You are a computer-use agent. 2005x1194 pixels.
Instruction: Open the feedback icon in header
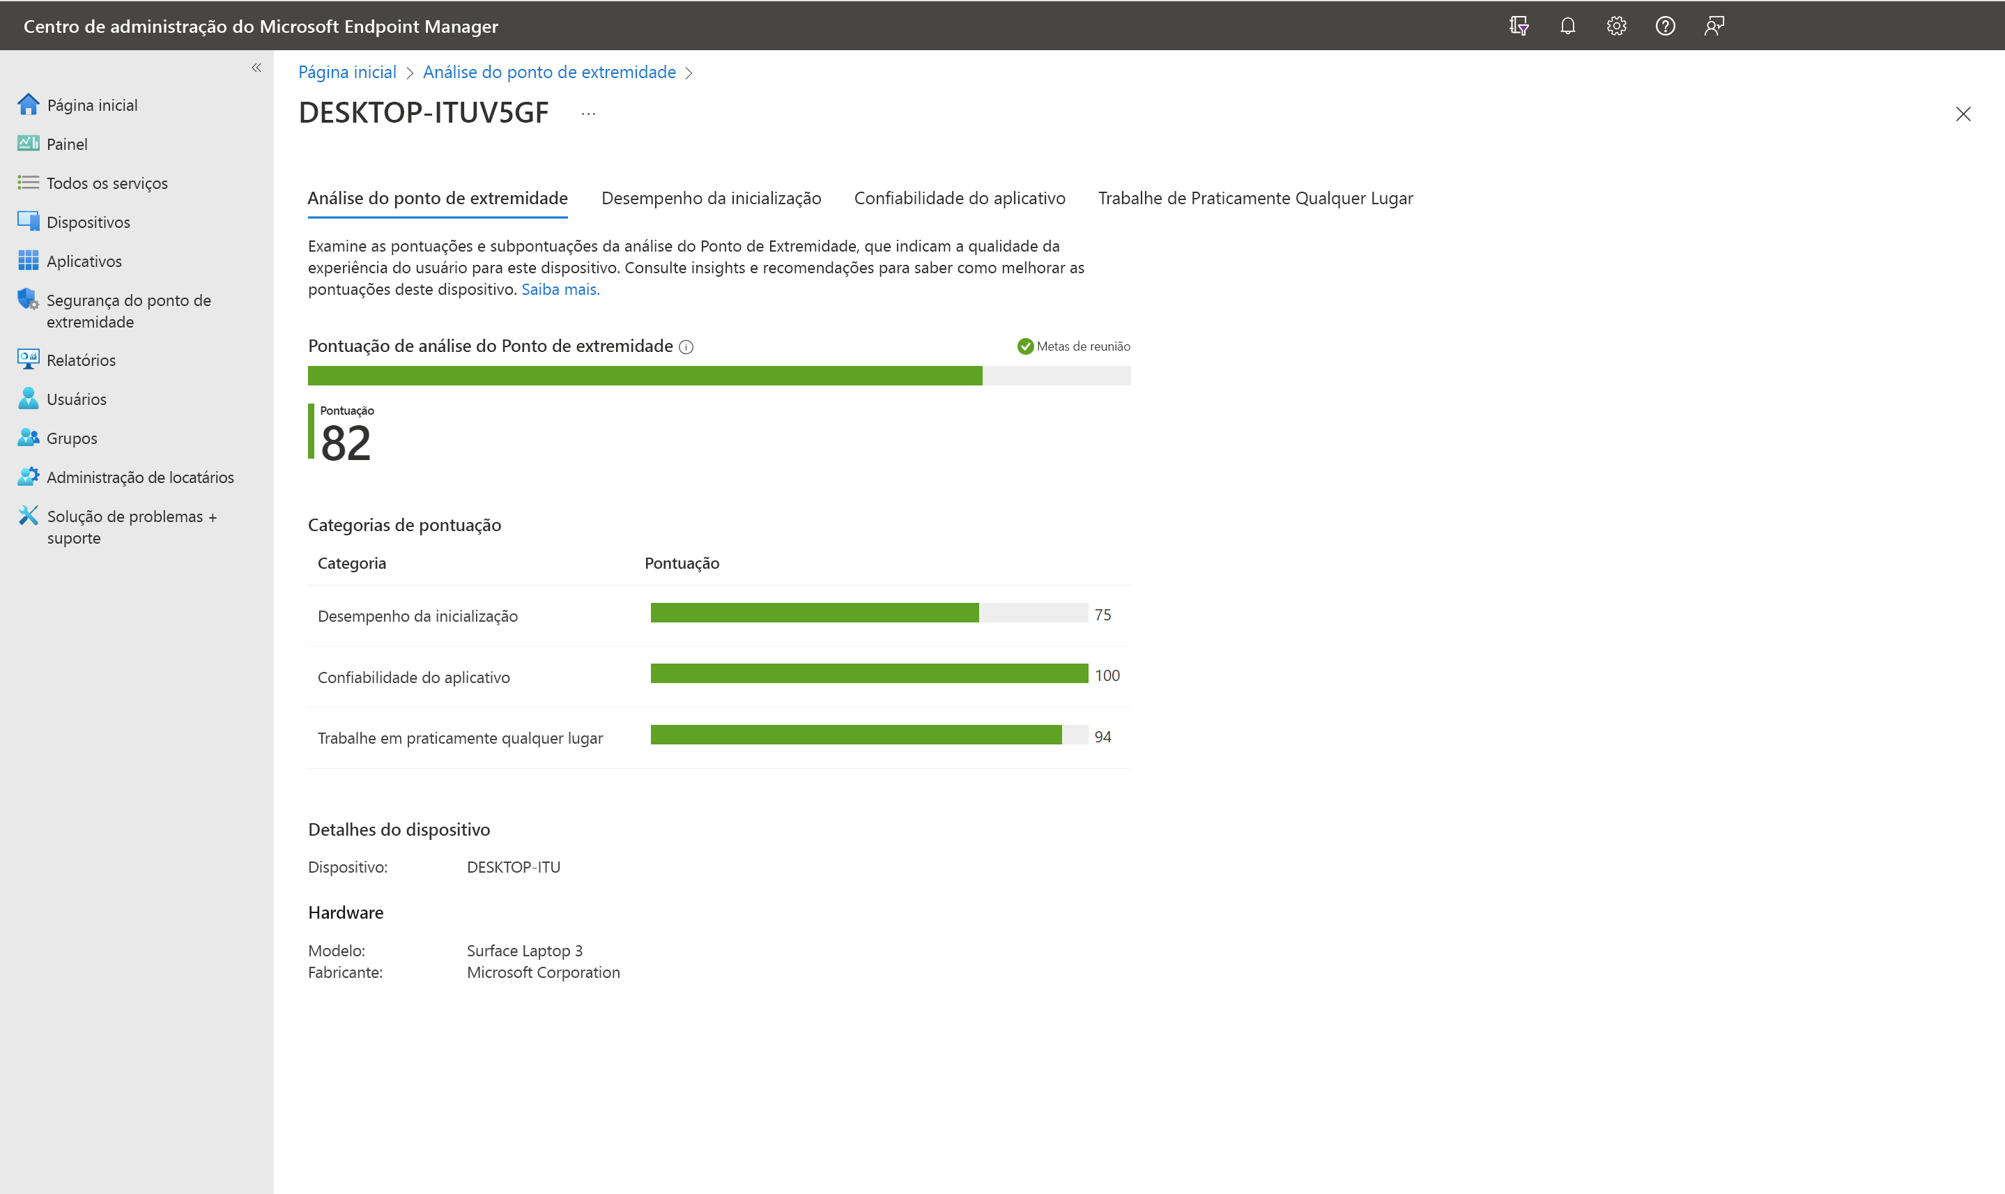click(x=1714, y=26)
